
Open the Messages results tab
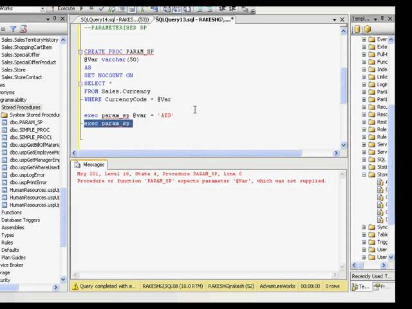click(x=89, y=165)
